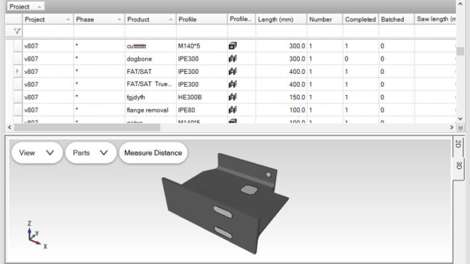
Task: Select the 3D tab
Action: [x=458, y=165]
